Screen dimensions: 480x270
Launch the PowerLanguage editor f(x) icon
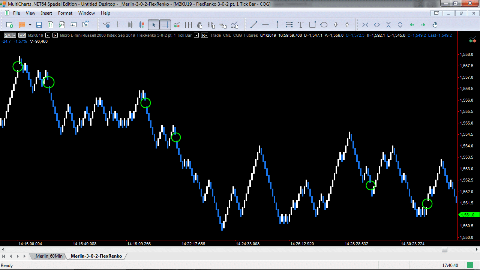pyautogui.click(x=85, y=25)
